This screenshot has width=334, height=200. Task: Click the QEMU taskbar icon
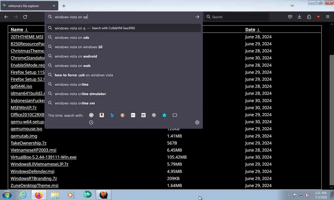tap(104, 195)
